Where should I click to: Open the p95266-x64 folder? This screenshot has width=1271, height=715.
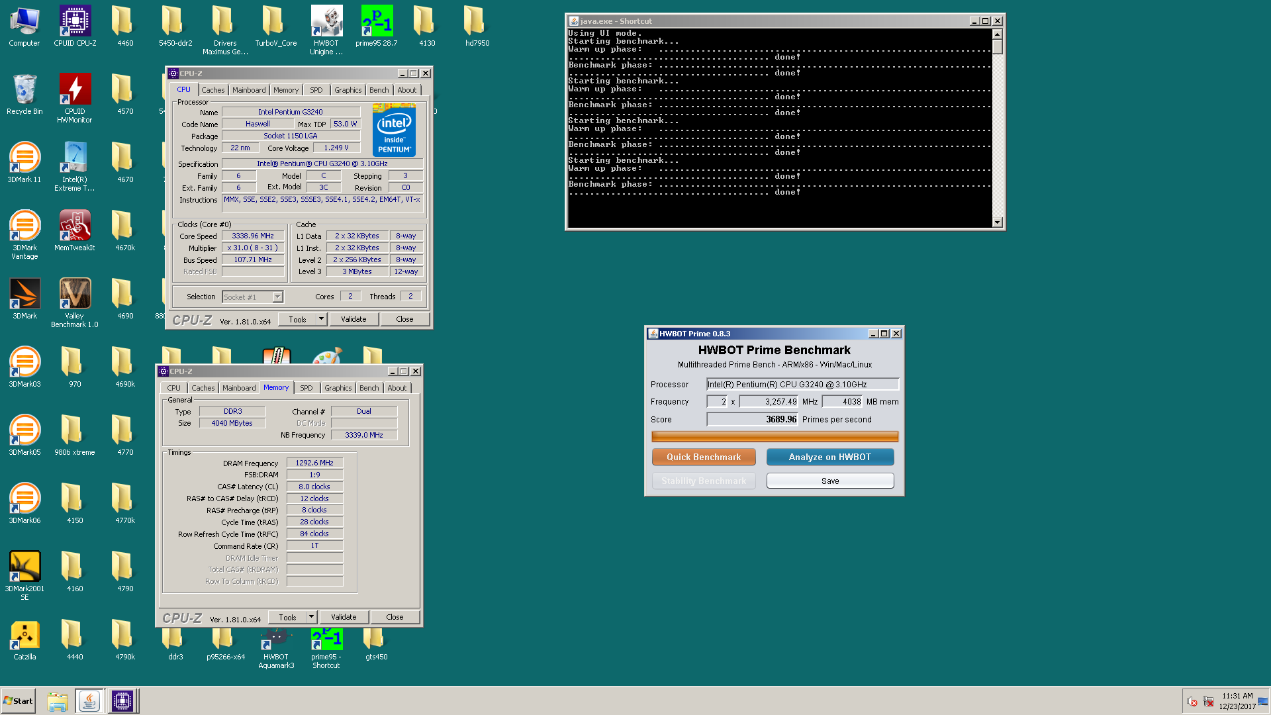coord(226,645)
